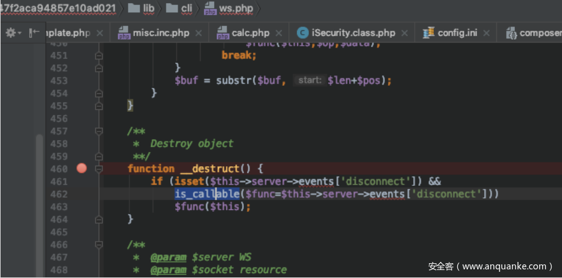Close the iSecurity.class.php tab
Viewport: 562px width, 278px height.
(405, 33)
